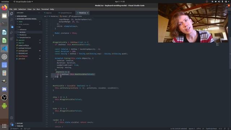Image resolution: width=231 pixels, height=130 pixels.
Task: Open Android Studio from the dock
Action: tap(4, 106)
